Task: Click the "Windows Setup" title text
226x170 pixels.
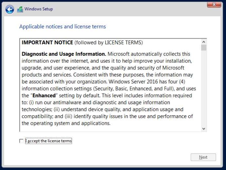Action: [x=39, y=9]
